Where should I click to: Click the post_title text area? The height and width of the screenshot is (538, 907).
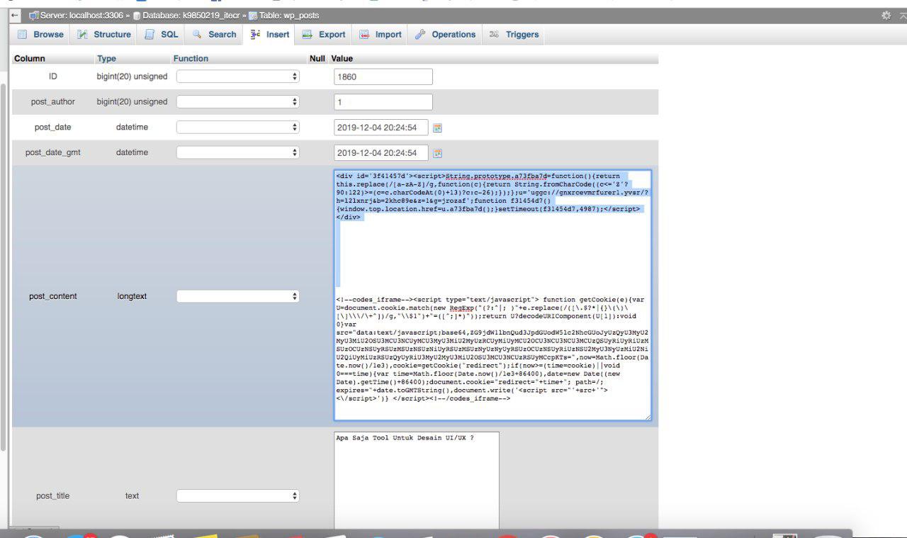pyautogui.click(x=417, y=482)
